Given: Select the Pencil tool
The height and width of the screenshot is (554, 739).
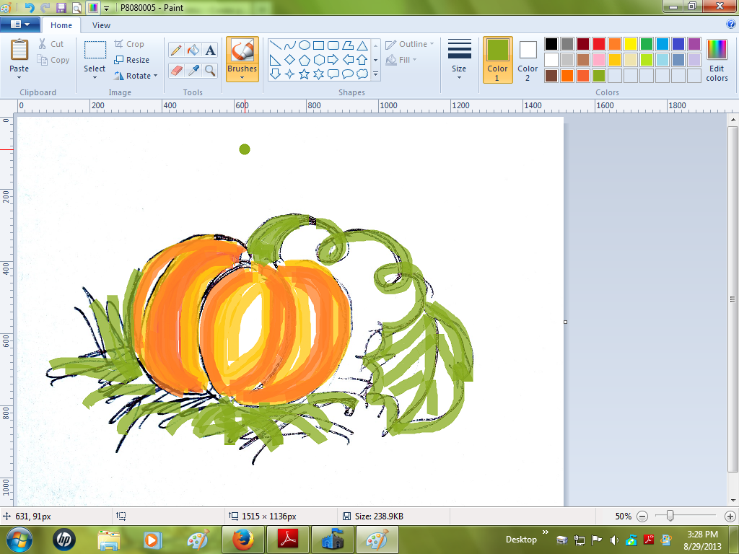Looking at the screenshot, I should [177, 49].
